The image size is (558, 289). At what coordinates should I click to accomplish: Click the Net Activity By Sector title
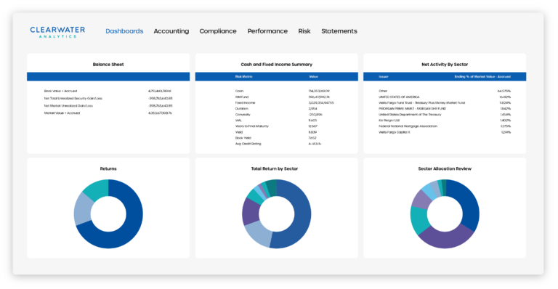point(445,65)
